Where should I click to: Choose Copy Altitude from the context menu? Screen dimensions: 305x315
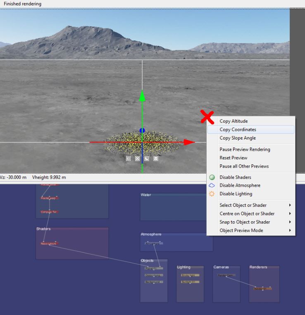tap(251, 121)
